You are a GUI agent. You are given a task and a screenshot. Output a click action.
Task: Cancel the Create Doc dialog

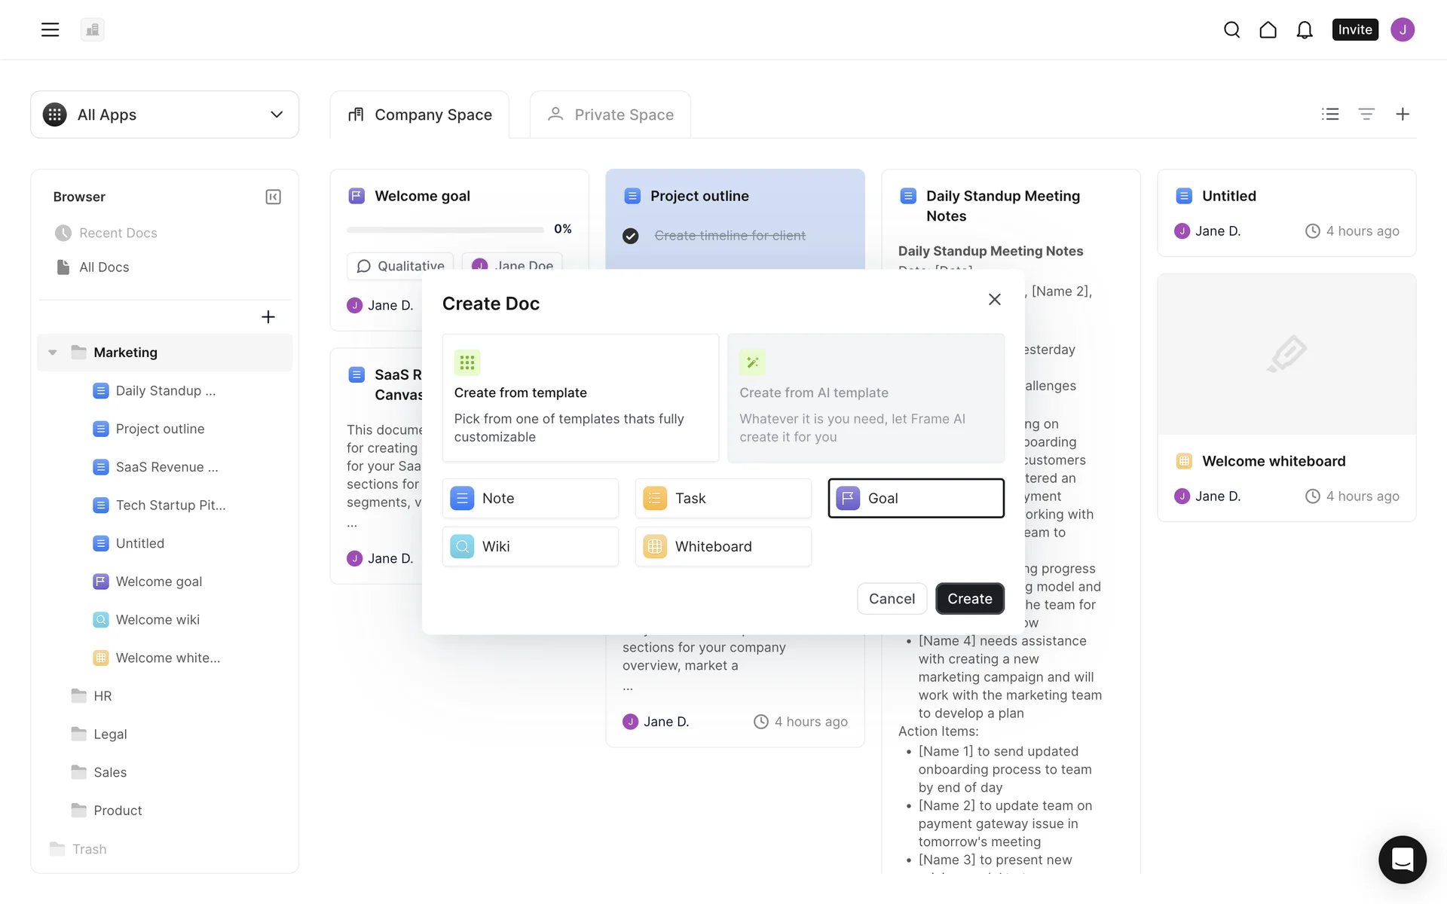[892, 598]
